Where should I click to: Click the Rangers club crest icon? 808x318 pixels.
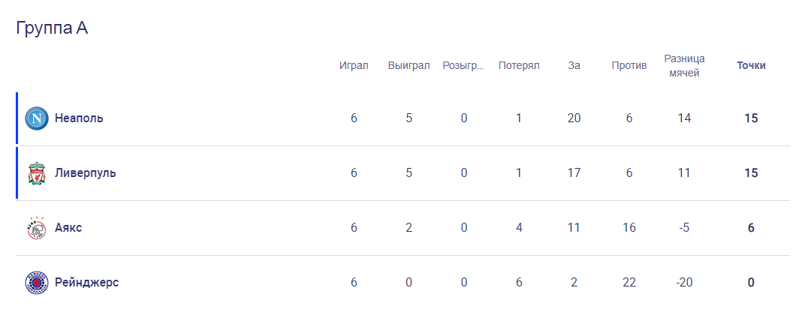coord(37,283)
